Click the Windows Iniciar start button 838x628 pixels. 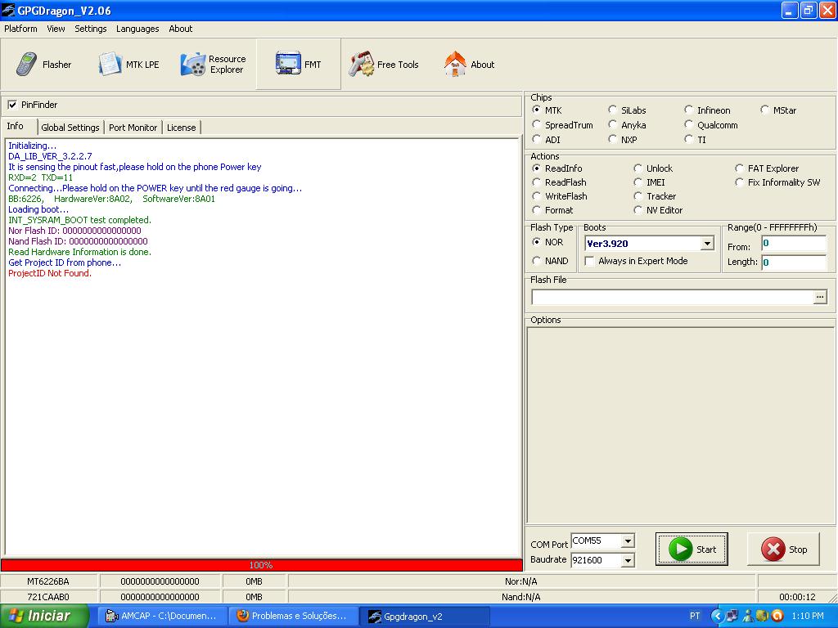pos(44,616)
